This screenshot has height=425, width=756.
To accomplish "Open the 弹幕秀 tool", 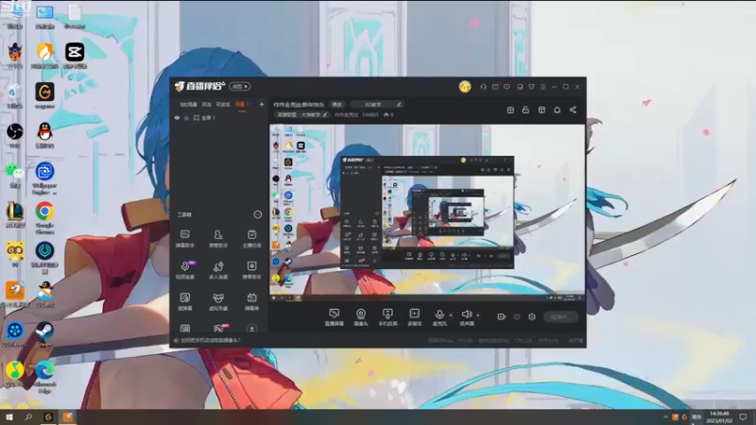I will point(251,301).
